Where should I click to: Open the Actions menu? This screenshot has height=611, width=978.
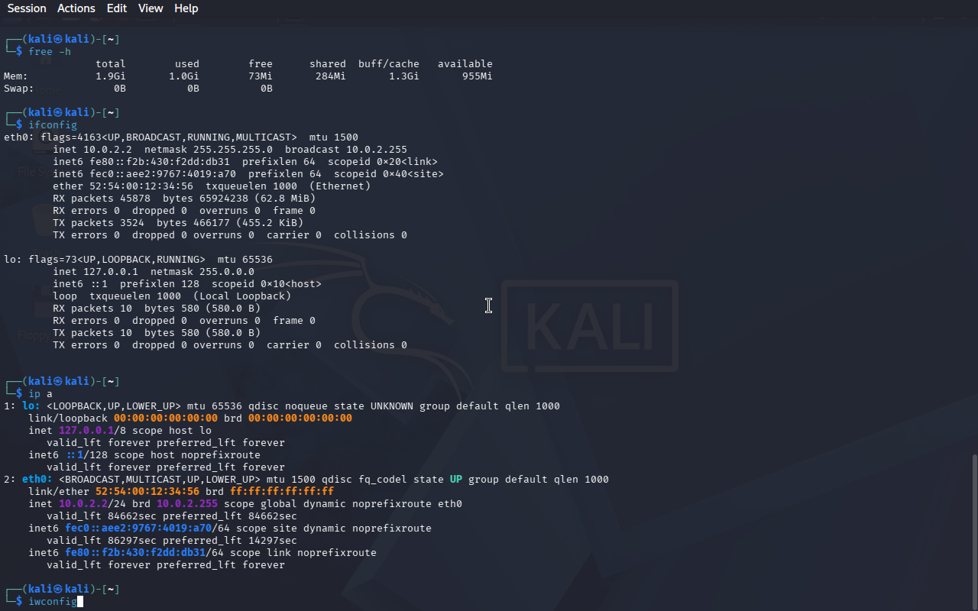click(x=76, y=8)
